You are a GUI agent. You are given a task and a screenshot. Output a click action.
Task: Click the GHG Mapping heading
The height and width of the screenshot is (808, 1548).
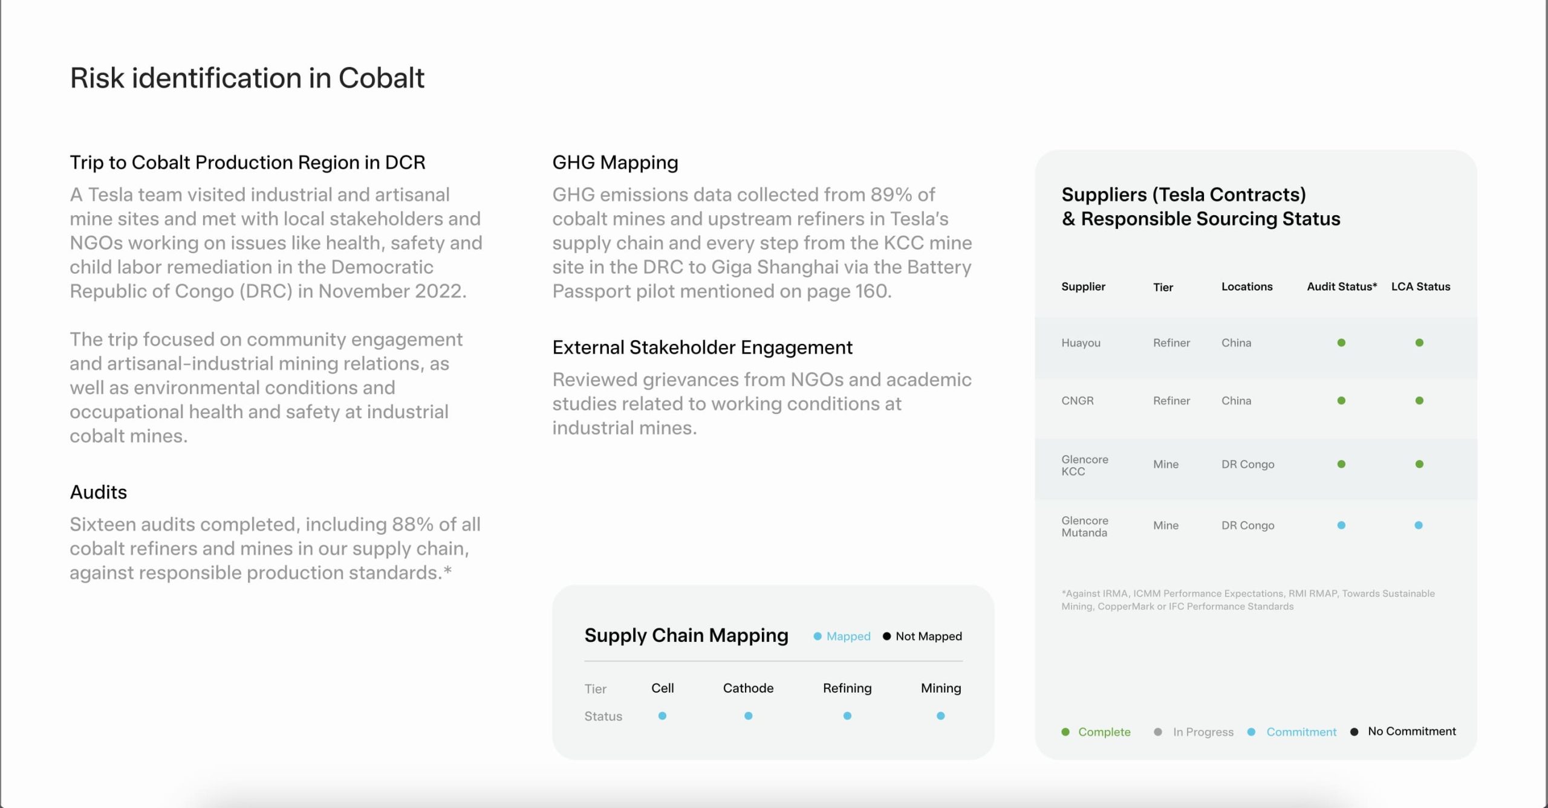click(x=615, y=163)
